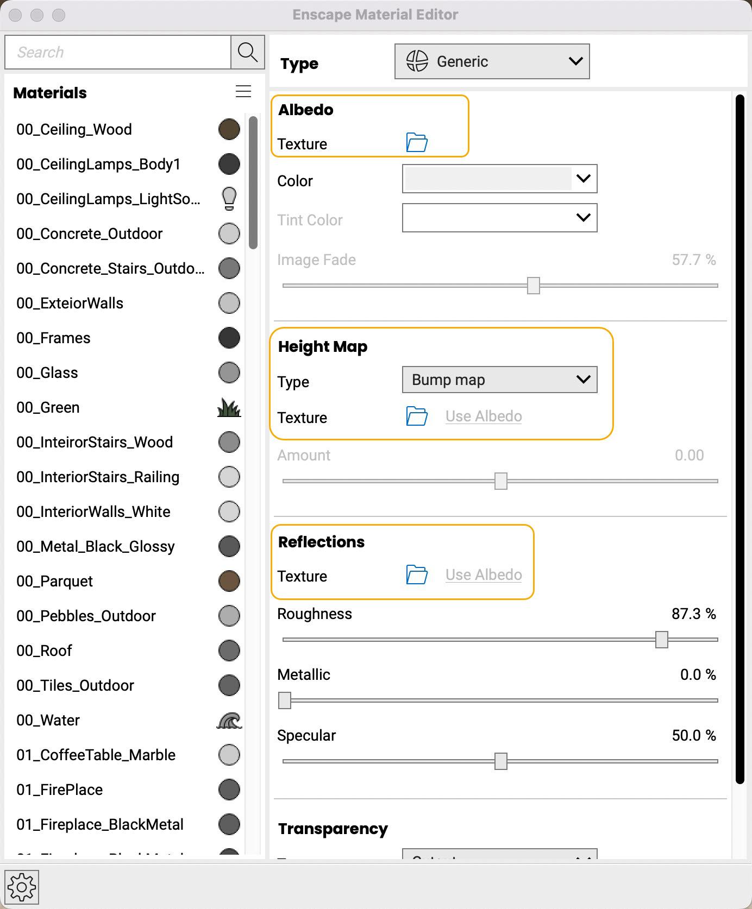752x909 pixels.
Task: Open the Height Map texture folder icon
Action: [417, 416]
